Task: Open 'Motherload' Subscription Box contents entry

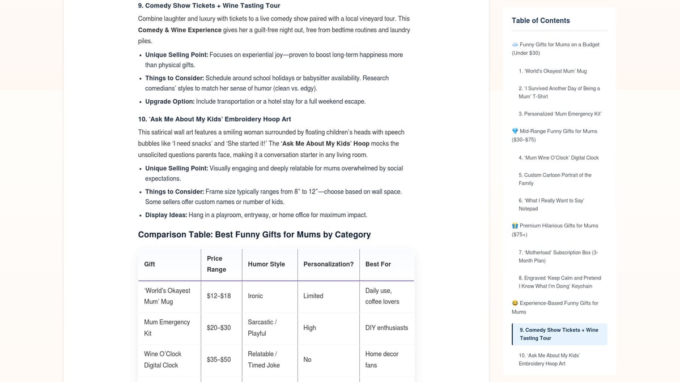Action: 558,256
